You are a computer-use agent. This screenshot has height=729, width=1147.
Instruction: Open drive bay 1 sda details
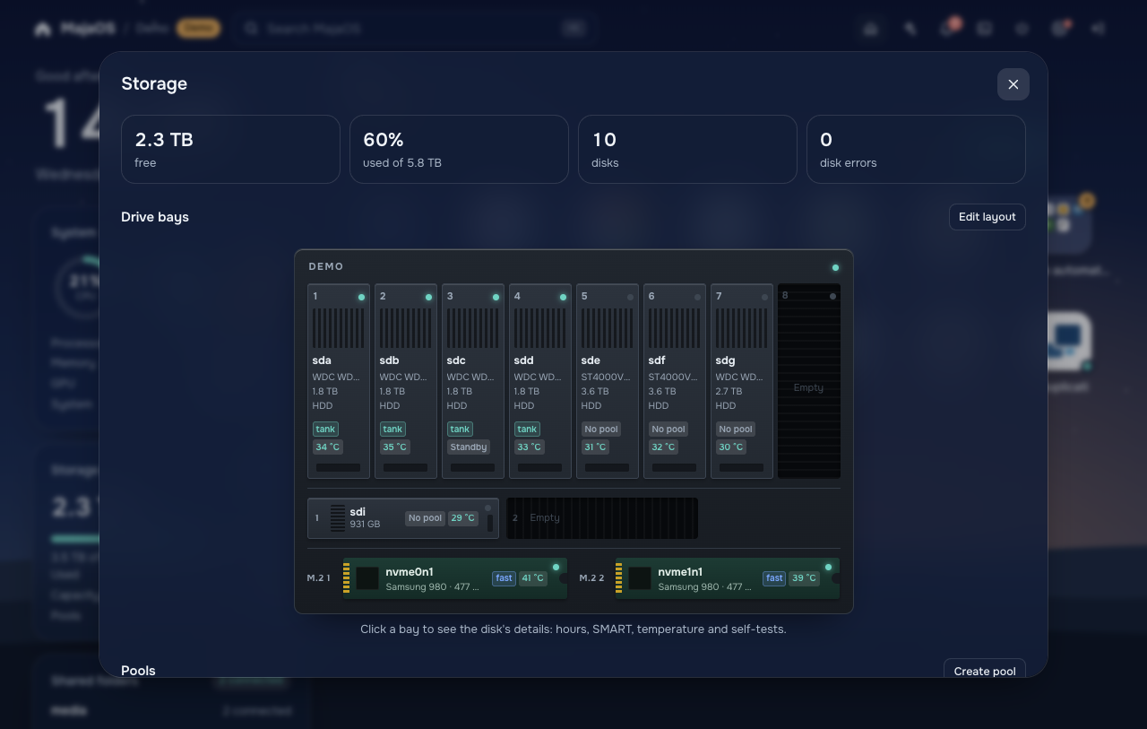tap(339, 381)
